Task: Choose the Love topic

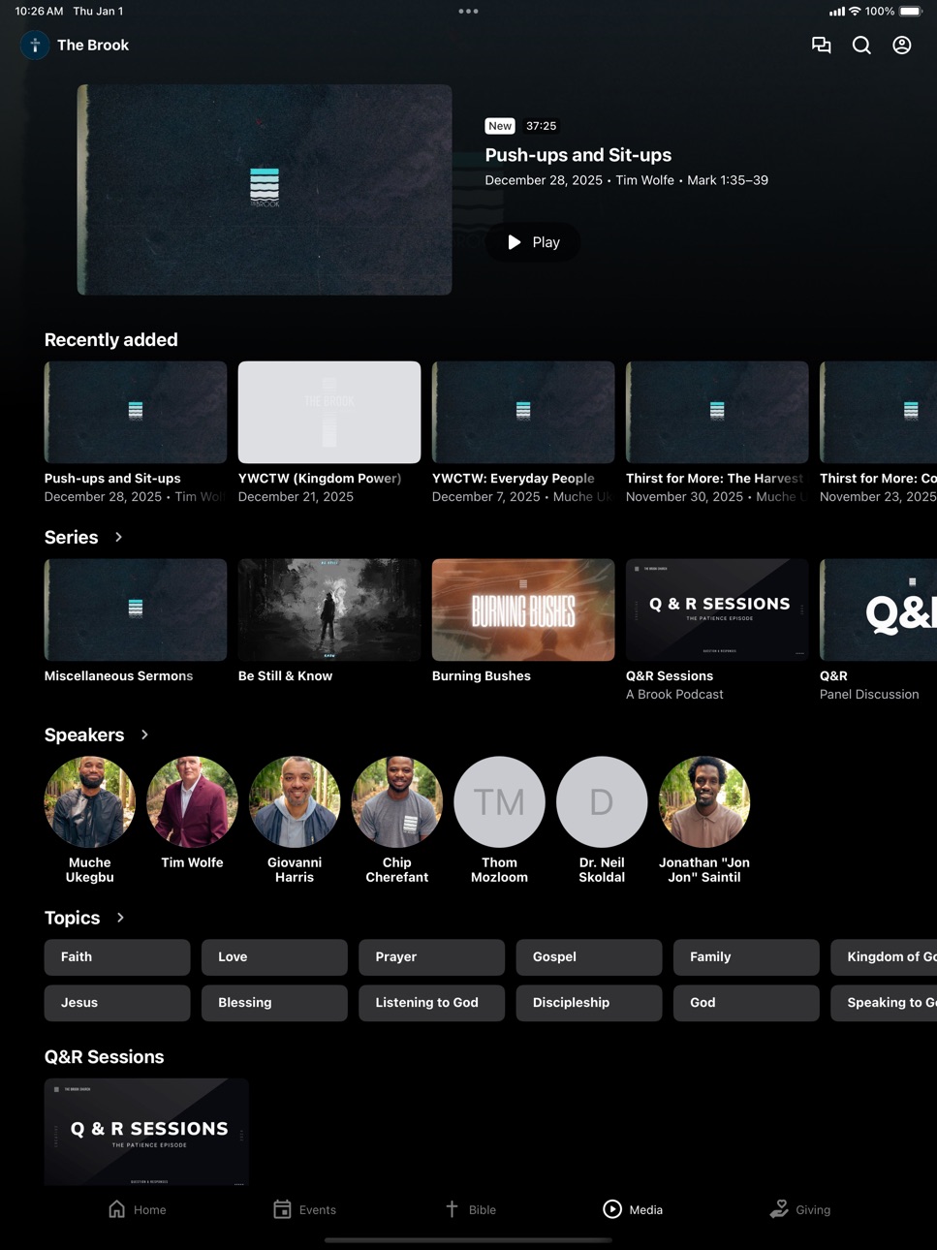Action: [274, 957]
